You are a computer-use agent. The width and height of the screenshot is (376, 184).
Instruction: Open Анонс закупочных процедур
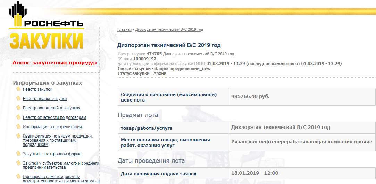(55, 63)
